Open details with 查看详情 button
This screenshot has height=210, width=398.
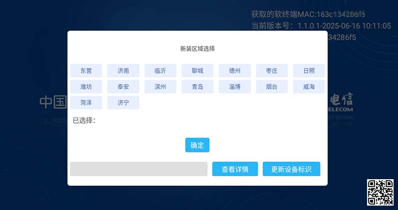[235, 169]
